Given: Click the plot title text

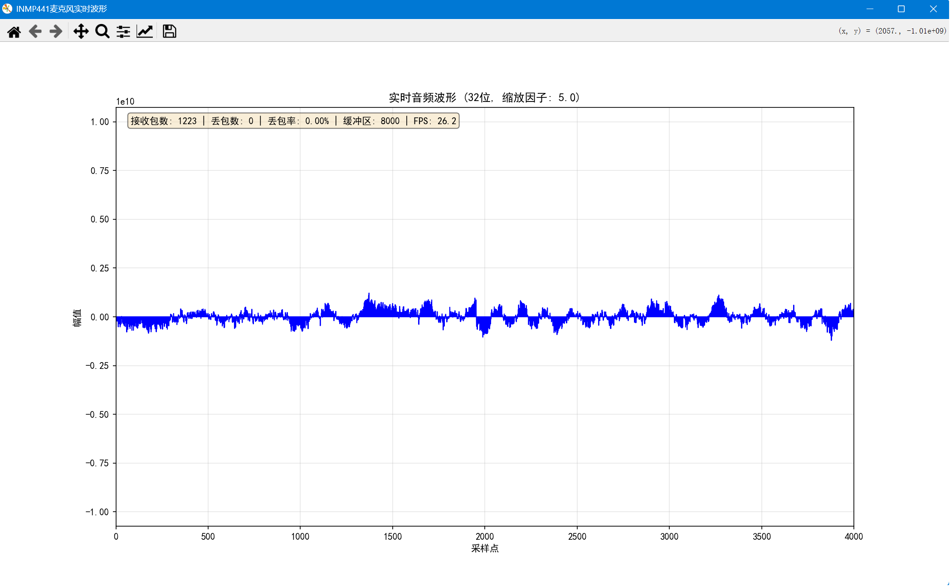Looking at the screenshot, I should [484, 97].
